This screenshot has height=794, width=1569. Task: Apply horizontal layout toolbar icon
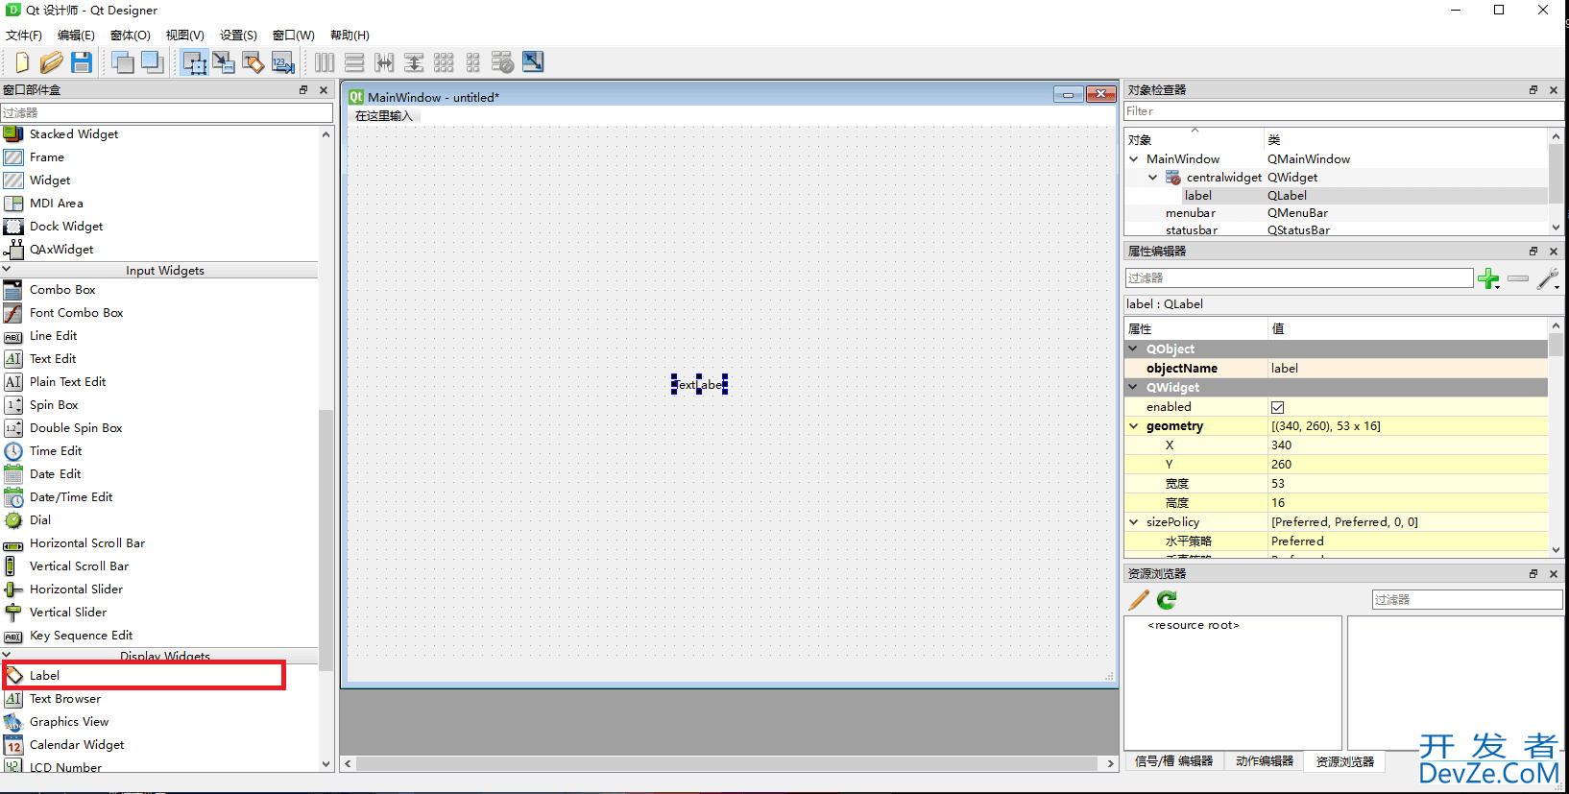(325, 62)
